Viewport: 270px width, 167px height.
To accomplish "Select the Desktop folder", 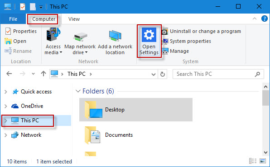I will click(136, 110).
